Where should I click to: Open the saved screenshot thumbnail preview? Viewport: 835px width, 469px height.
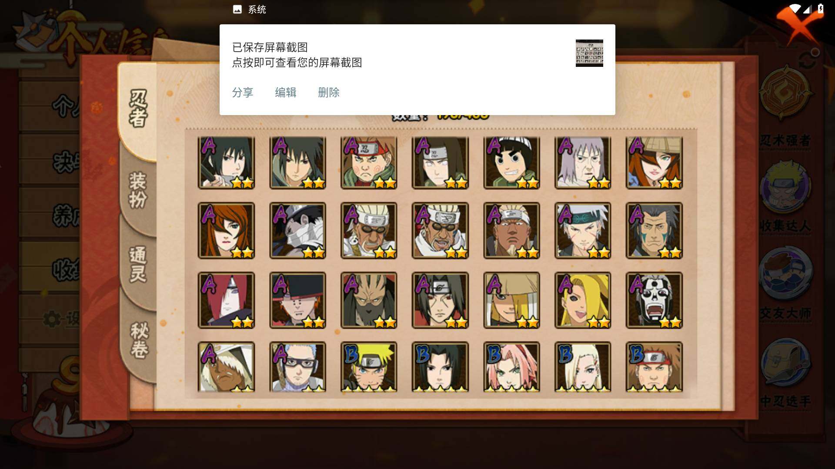[x=589, y=53]
